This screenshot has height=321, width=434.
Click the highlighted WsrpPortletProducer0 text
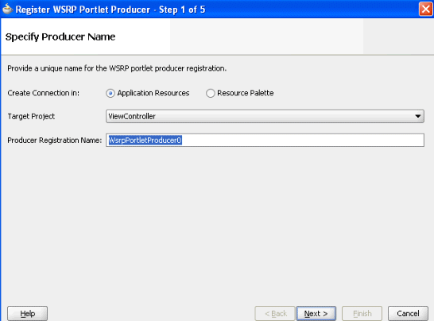[x=145, y=141]
